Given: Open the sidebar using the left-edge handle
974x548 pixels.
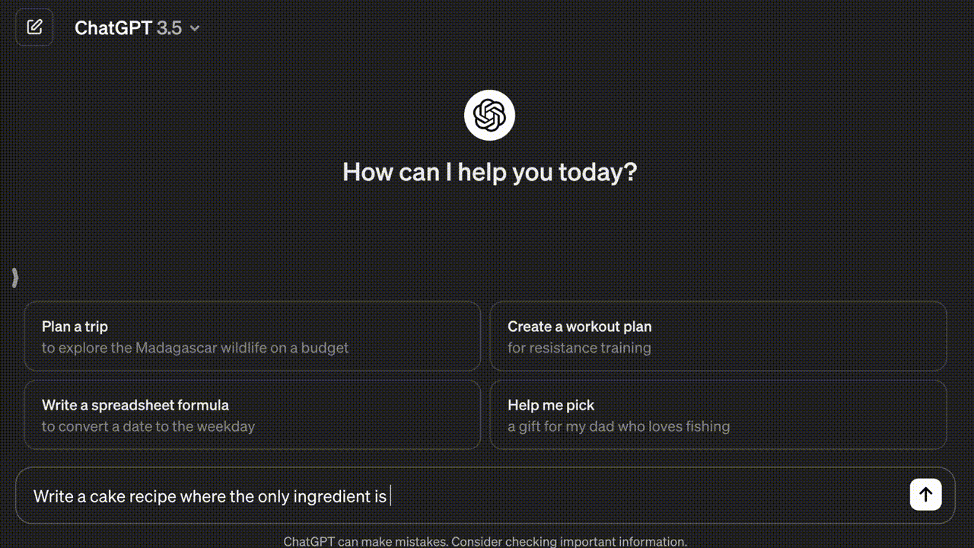Looking at the screenshot, I should click(x=14, y=278).
